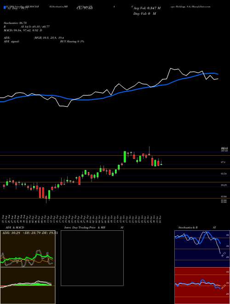Screen dimensions: 230x304
Task: Click the MACD: 98.94, 97.42, 0.92 line
Action: (x=23, y=30)
